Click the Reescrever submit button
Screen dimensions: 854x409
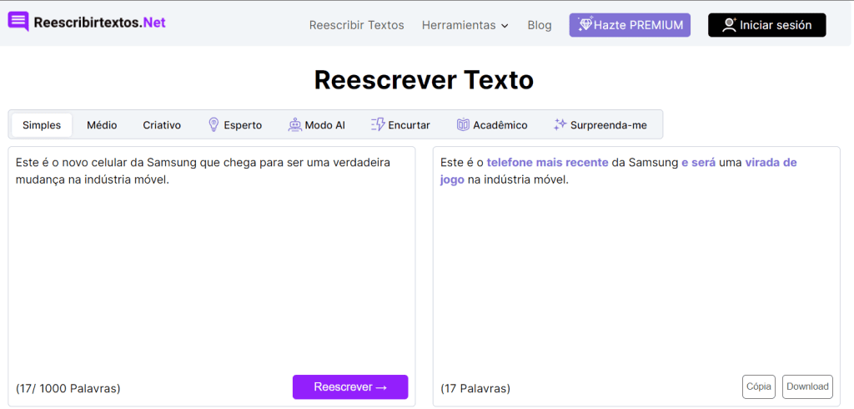350,387
